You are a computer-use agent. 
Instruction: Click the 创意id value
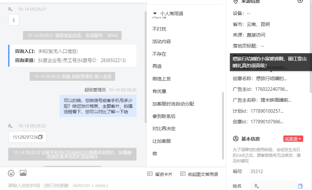[267, 122]
